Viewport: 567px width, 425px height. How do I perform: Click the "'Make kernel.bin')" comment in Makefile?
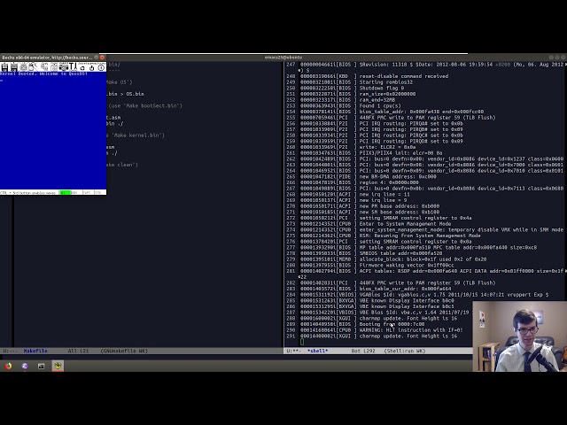click(x=138, y=135)
